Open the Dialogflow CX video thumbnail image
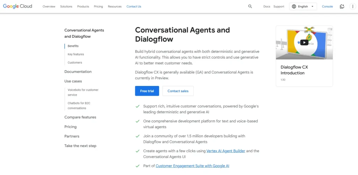This screenshot has height=175, width=358. (x=304, y=42)
